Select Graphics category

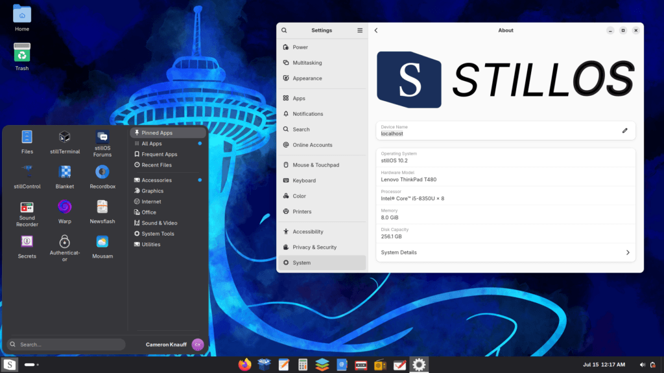click(x=168, y=191)
